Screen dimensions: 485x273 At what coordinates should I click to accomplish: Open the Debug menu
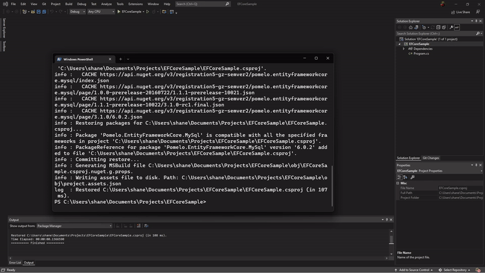pos(82,4)
